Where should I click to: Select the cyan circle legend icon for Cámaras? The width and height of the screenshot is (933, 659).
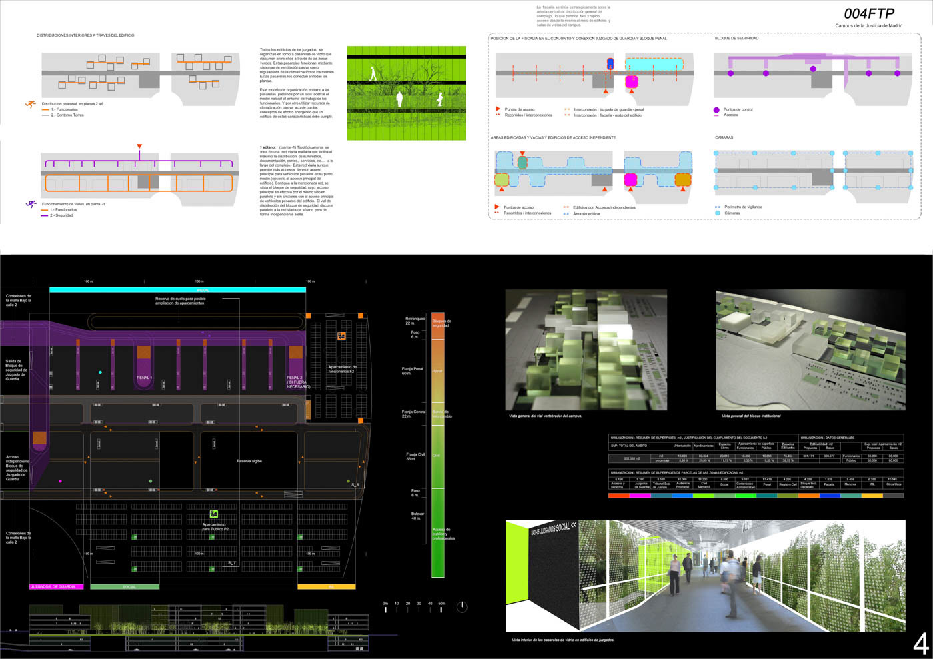[718, 213]
